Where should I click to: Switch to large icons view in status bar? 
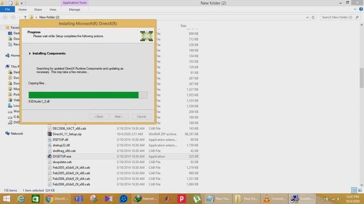[360, 190]
